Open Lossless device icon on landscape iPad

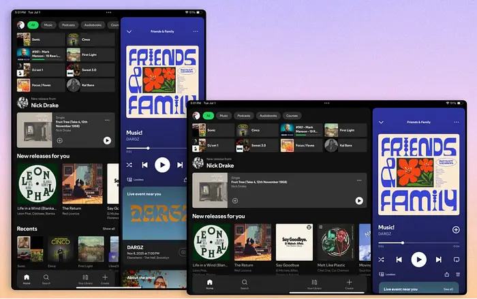381,274
